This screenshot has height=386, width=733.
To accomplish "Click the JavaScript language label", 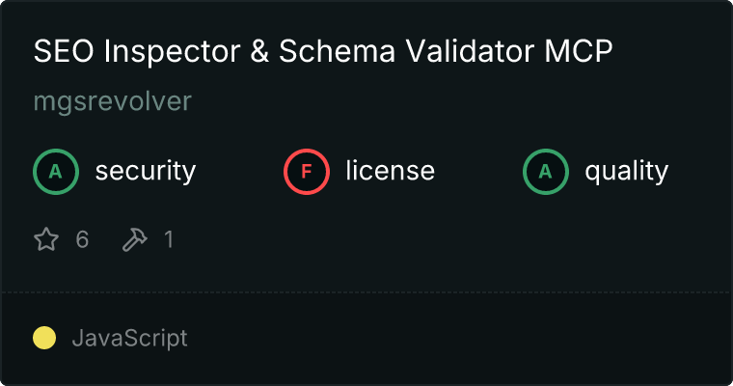I will point(129,339).
